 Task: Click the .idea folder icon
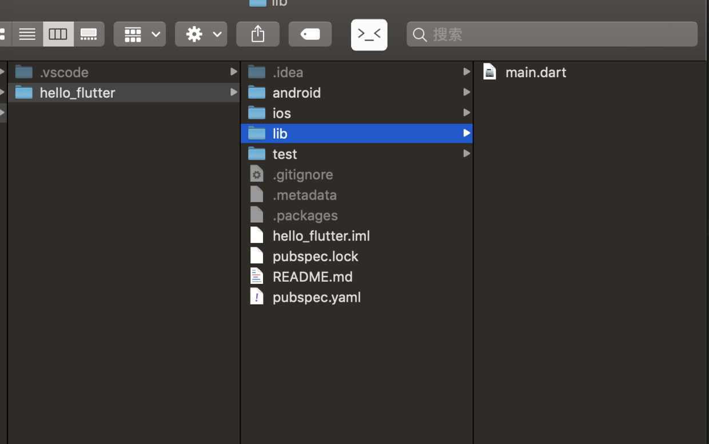tap(257, 71)
